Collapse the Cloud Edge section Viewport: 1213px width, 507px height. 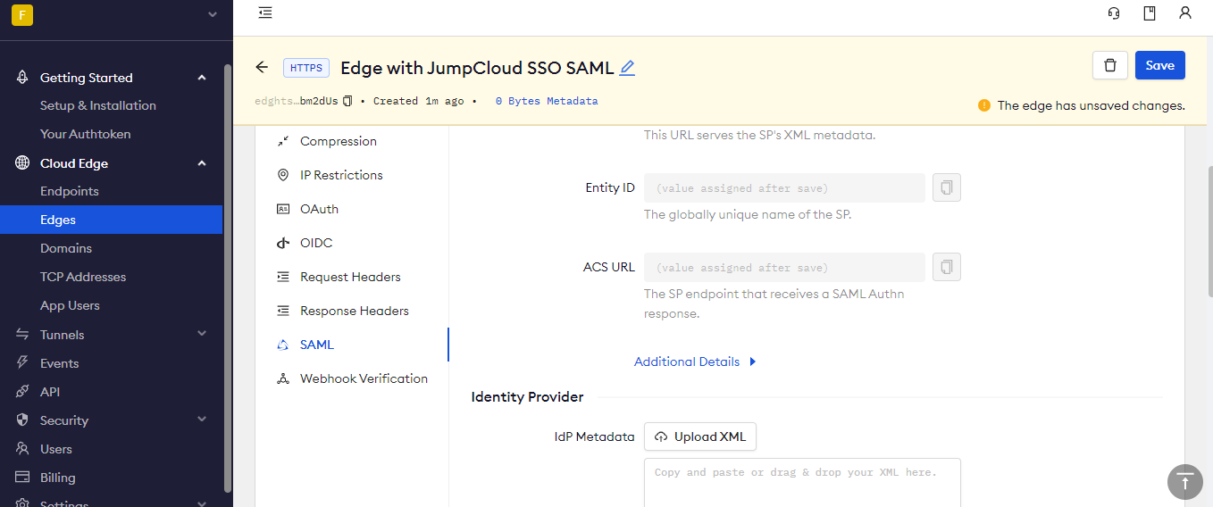(x=202, y=163)
